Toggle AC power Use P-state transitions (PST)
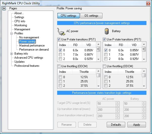152x134 pixels. point(59,39)
